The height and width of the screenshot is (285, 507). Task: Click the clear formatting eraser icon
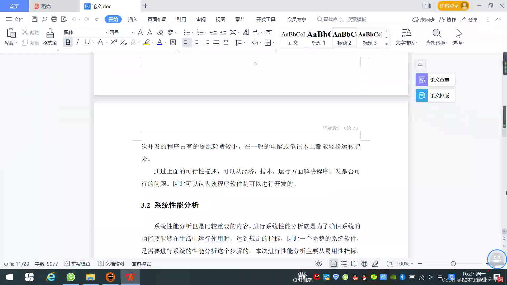pyautogui.click(x=160, y=32)
